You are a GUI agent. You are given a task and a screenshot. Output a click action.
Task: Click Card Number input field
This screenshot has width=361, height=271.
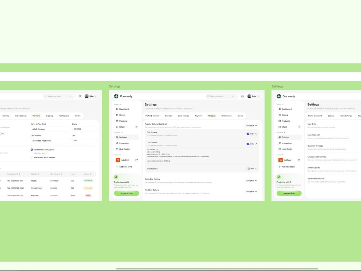(50, 141)
